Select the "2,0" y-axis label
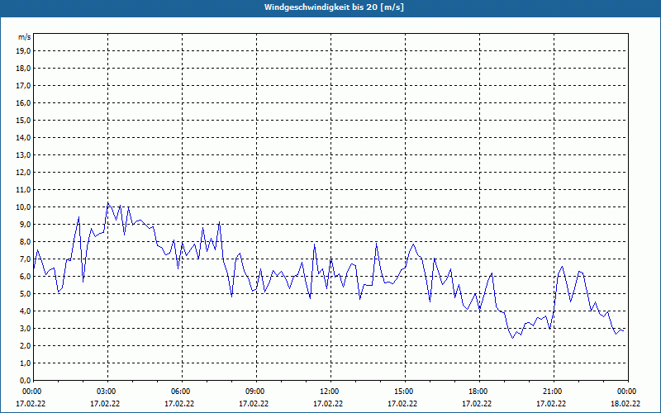The width and height of the screenshot is (661, 413). pyautogui.click(x=25, y=345)
